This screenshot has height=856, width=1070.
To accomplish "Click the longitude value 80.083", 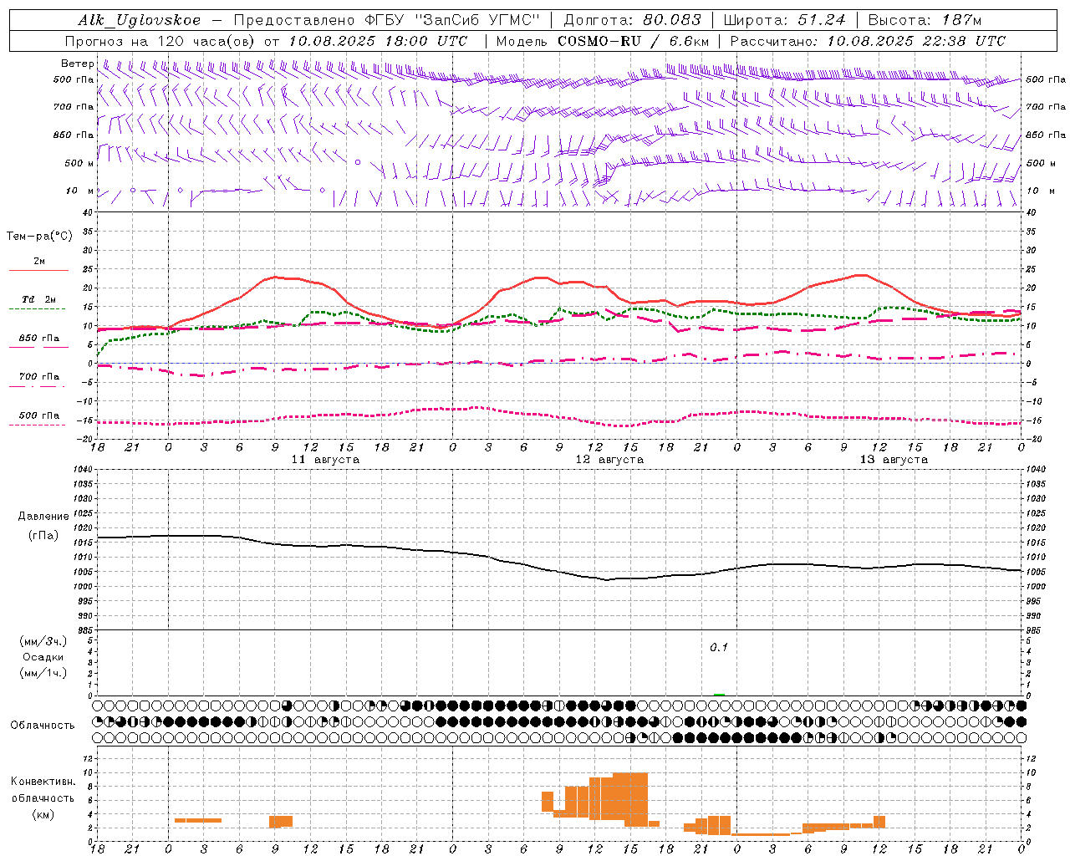I will coord(673,20).
